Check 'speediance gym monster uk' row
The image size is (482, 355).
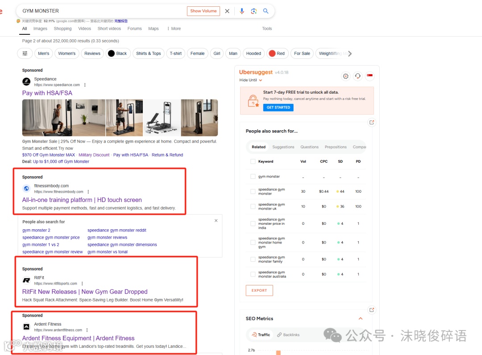tap(253, 206)
